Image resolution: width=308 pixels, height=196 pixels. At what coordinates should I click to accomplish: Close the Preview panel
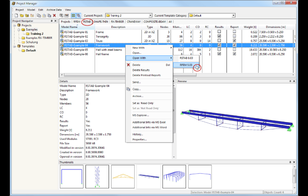(x=294, y=81)
